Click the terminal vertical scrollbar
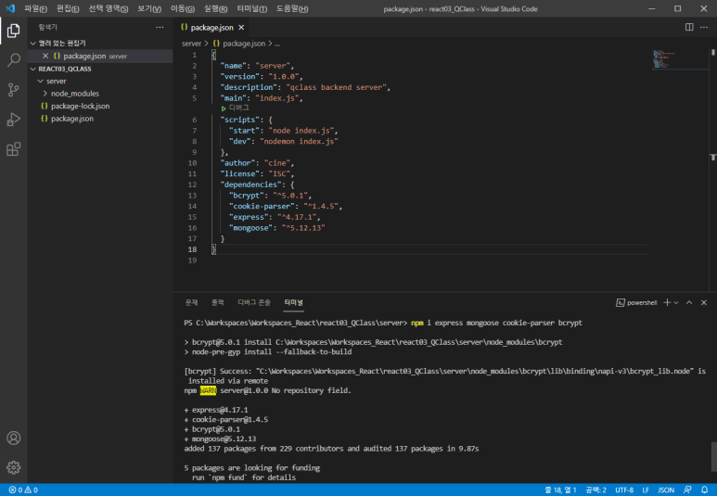Viewport: 717px width, 496px height. [x=714, y=457]
